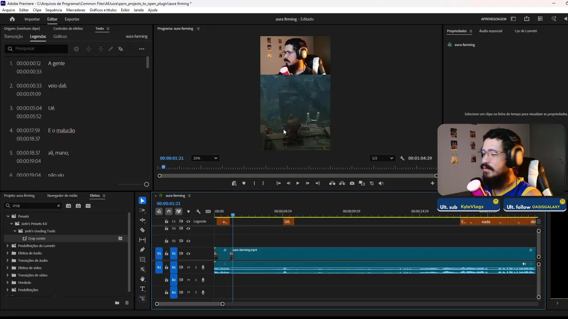Click the Mark In brace button

(x=254, y=183)
